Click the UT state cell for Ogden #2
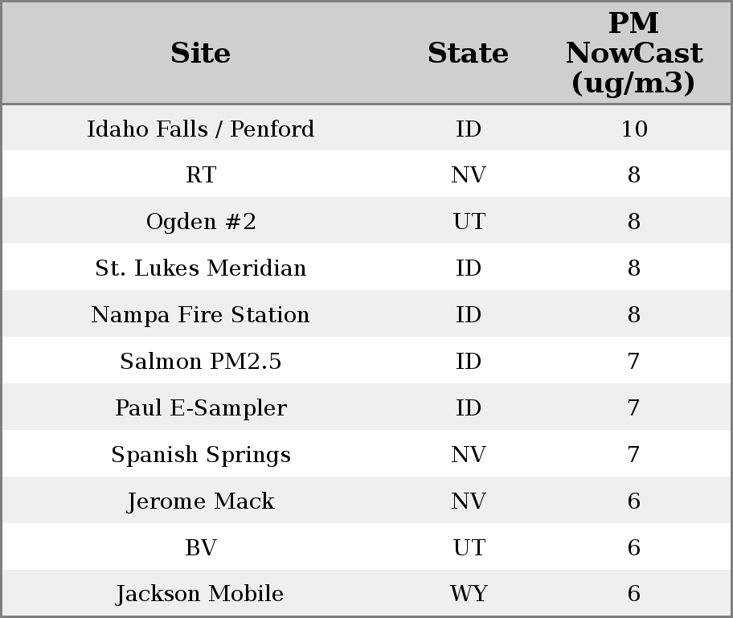733x618 pixels. pyautogui.click(x=468, y=222)
